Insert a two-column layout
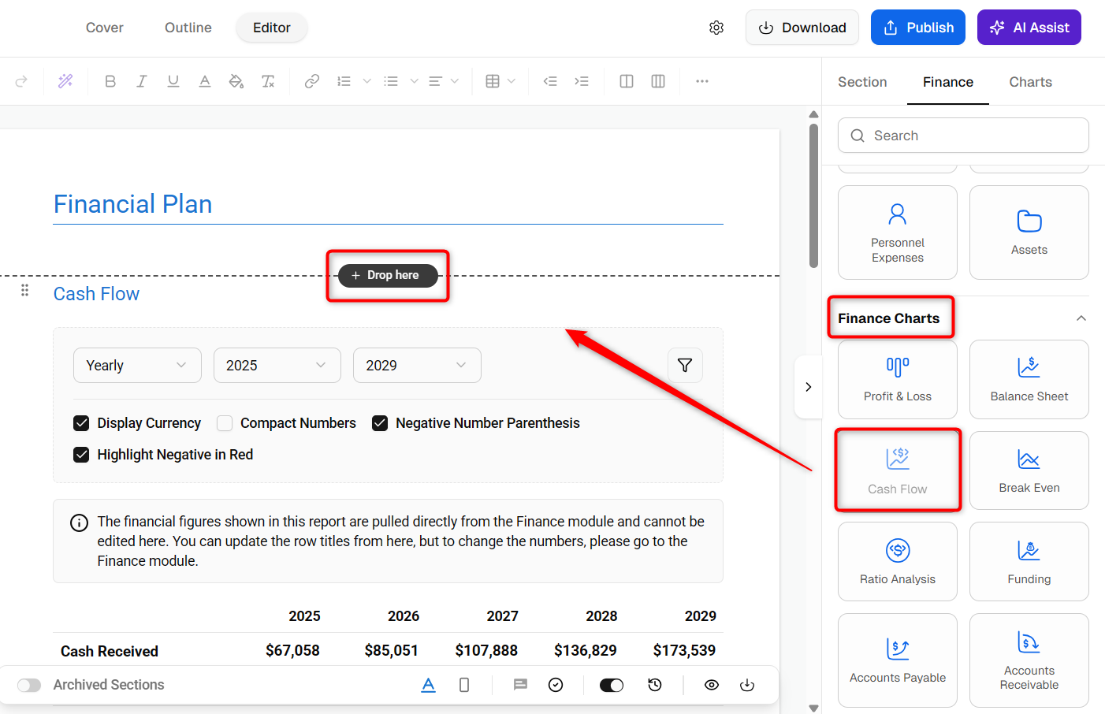 click(x=627, y=81)
